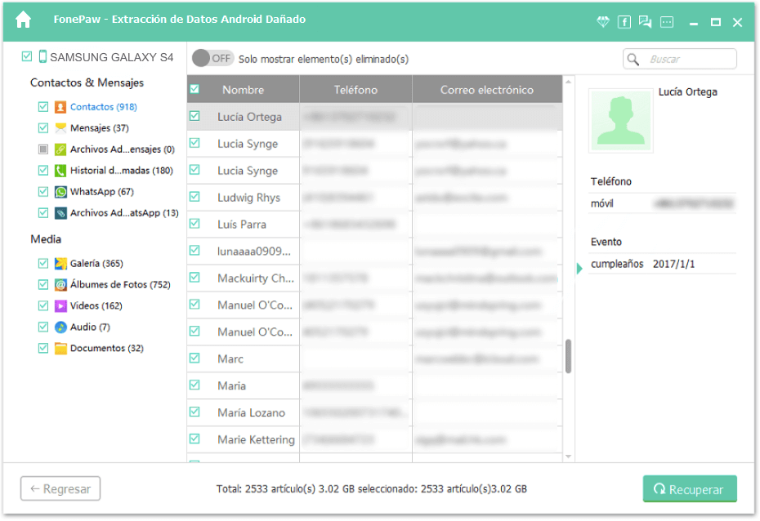The width and height of the screenshot is (760, 521).
Task: Click the Álbumes de Fotos icon
Action: click(x=60, y=285)
